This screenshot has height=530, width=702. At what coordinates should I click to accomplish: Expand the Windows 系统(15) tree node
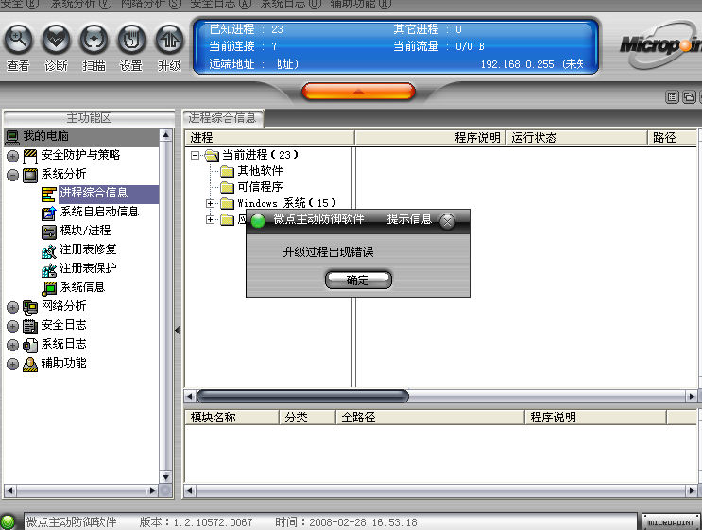(x=210, y=204)
